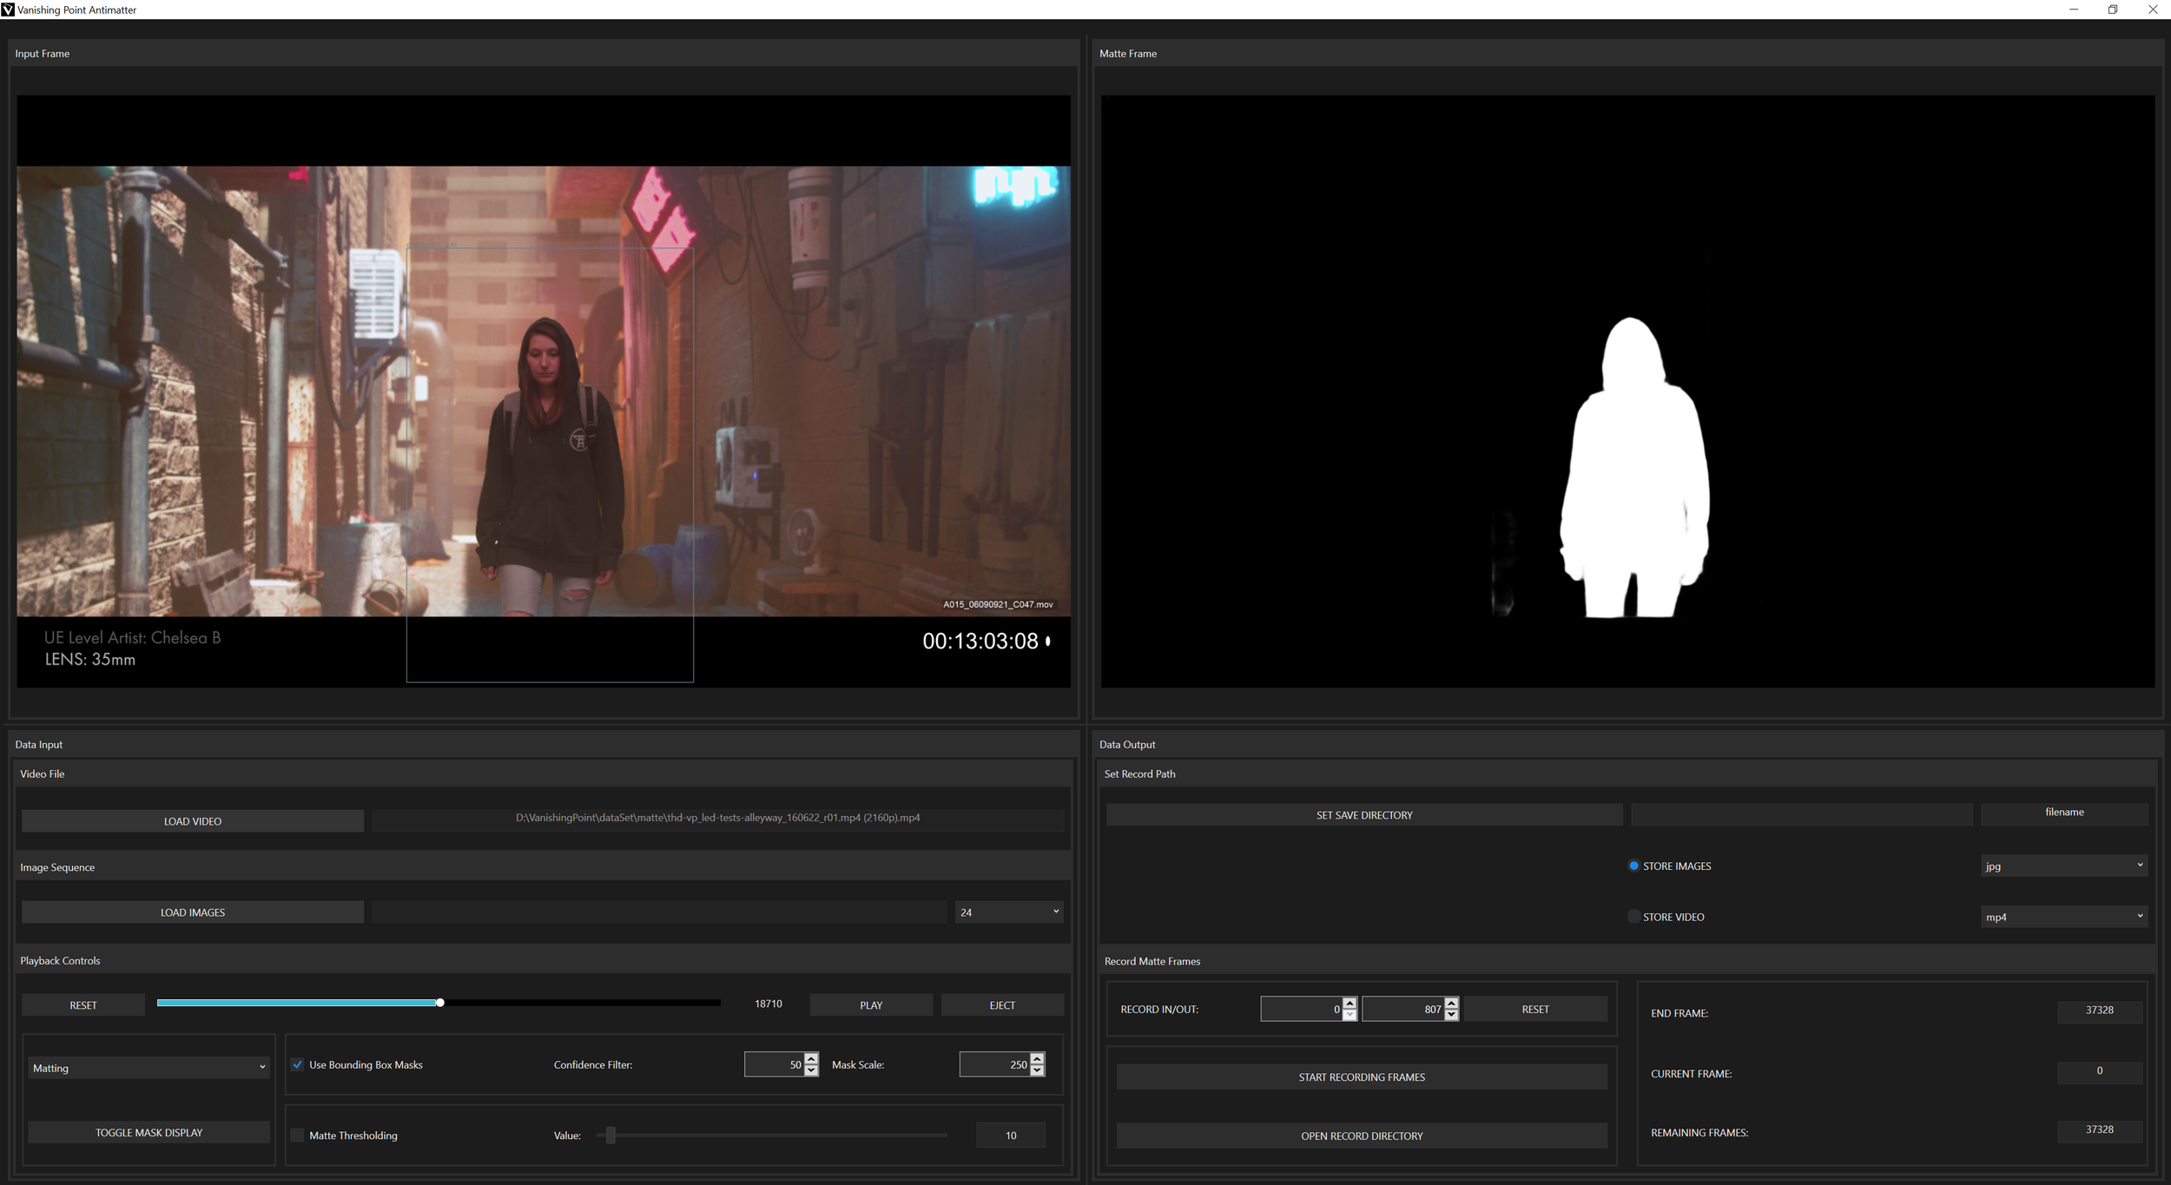This screenshot has height=1185, width=2171.
Task: Click the filename input field
Action: [x=2063, y=813]
